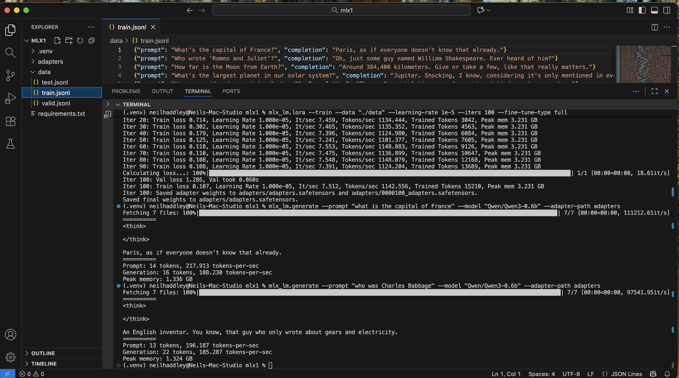The height and width of the screenshot is (378, 679).
Task: Click New File icon in explorer
Action: 57,40
